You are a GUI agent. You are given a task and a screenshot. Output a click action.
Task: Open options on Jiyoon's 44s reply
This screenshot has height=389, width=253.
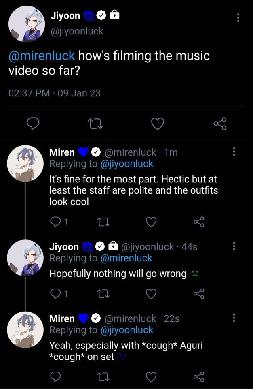tap(234, 246)
